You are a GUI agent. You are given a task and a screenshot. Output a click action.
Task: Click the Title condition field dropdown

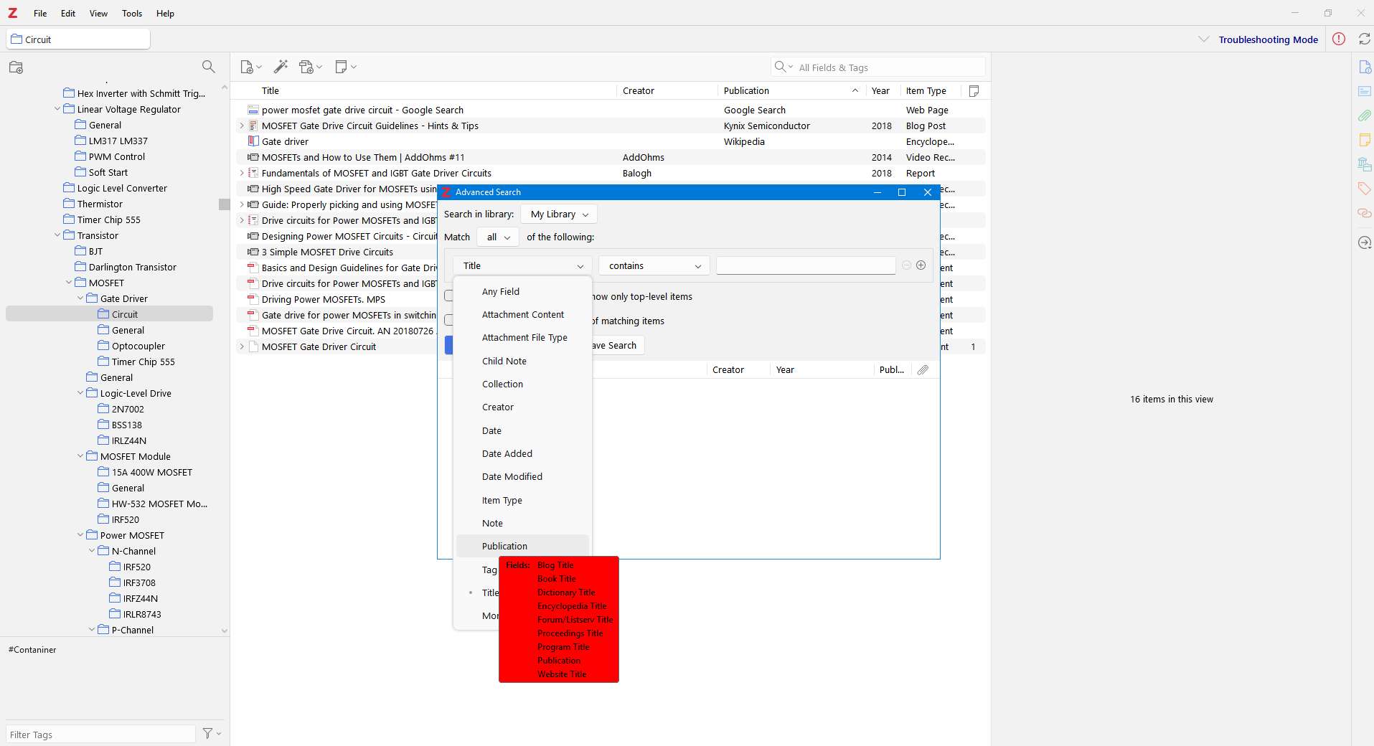[522, 266]
